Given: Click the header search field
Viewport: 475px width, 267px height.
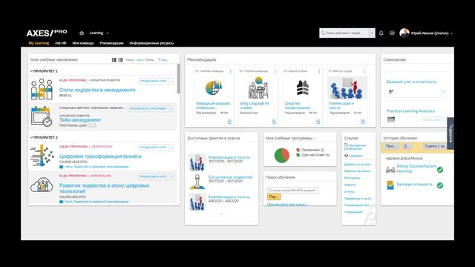Looking at the screenshot, I should [344, 33].
